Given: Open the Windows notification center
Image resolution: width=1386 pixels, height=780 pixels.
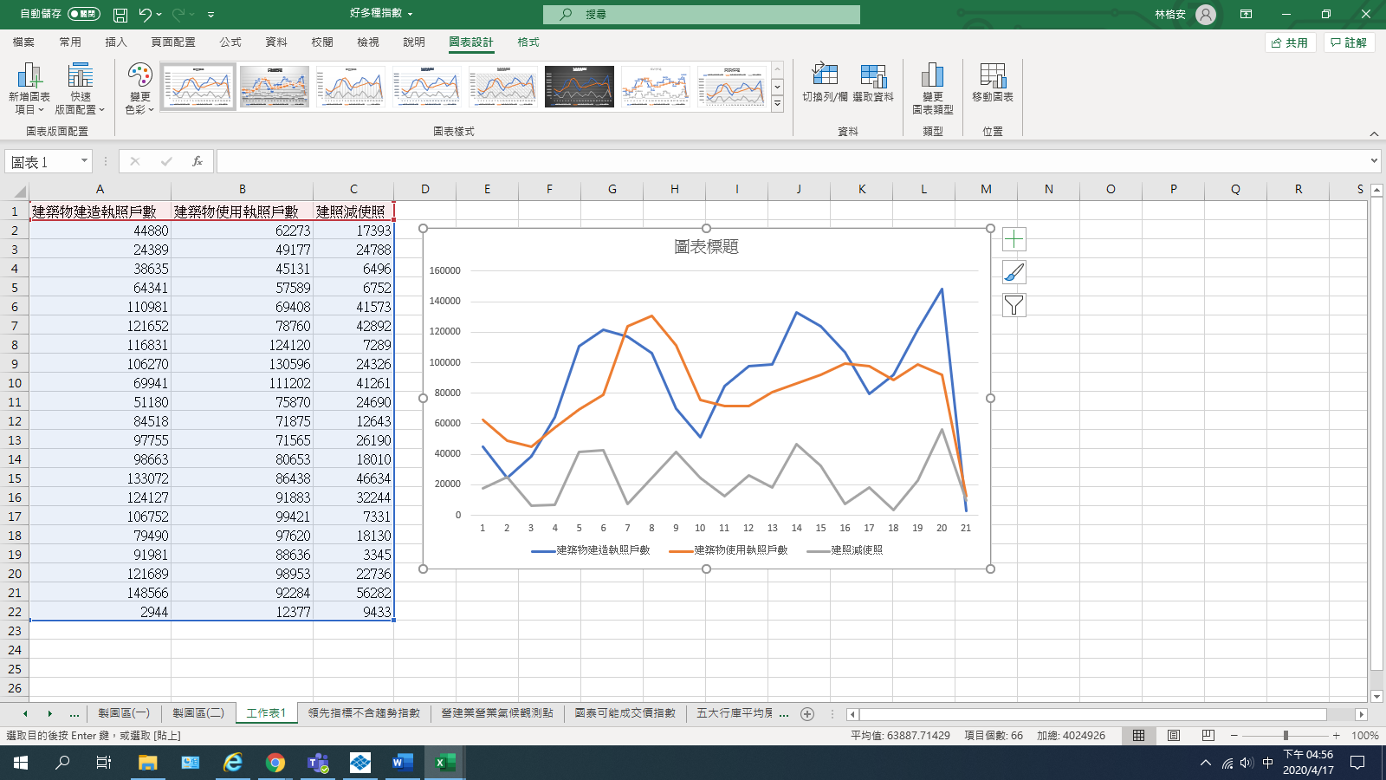Looking at the screenshot, I should (1358, 763).
